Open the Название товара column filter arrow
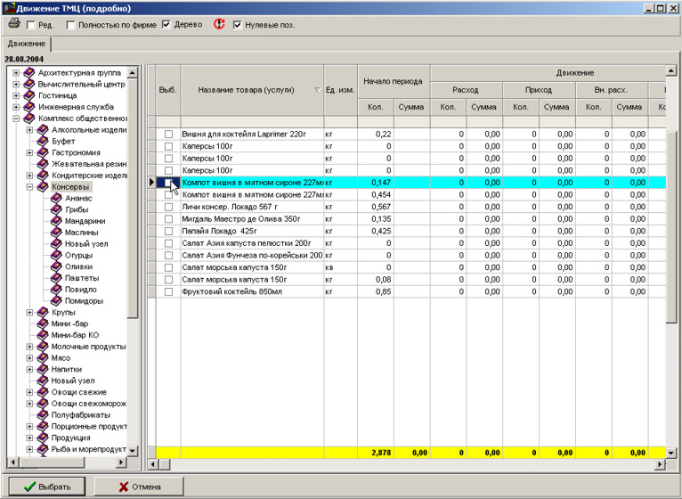The height and width of the screenshot is (499, 682). pyautogui.click(x=316, y=90)
